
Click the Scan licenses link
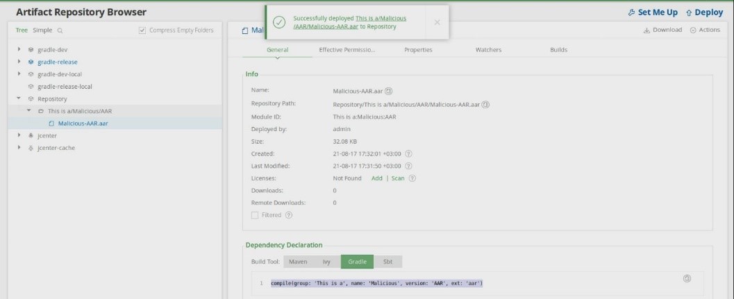[398, 178]
